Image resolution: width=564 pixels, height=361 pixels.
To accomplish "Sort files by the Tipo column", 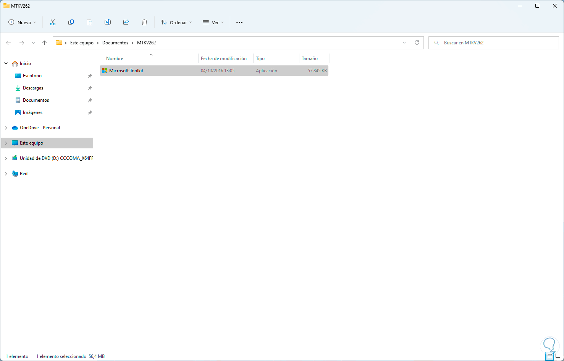I will pos(260,59).
